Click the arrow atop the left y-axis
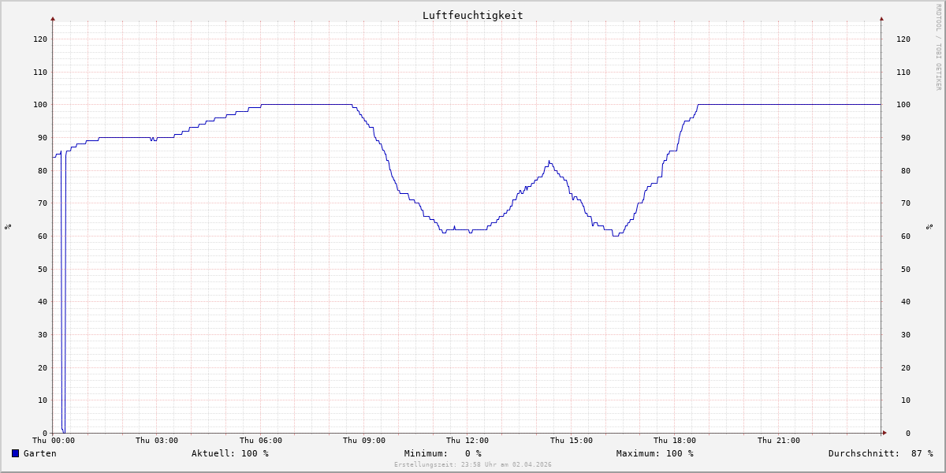The width and height of the screenshot is (946, 473). tap(53, 18)
